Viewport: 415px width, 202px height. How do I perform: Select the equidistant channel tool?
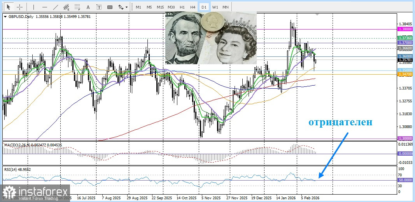pyautogui.click(x=67, y=7)
